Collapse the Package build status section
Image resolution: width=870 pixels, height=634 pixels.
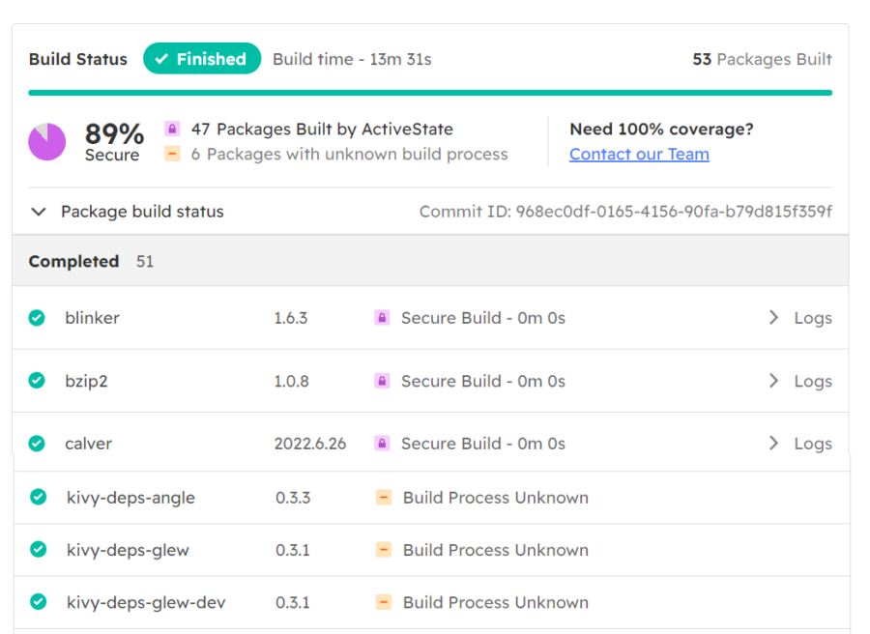coord(38,211)
